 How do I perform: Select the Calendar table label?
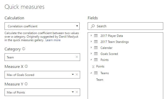[x=106, y=48]
